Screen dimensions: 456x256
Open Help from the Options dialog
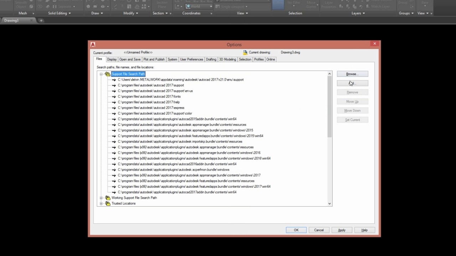click(x=364, y=230)
